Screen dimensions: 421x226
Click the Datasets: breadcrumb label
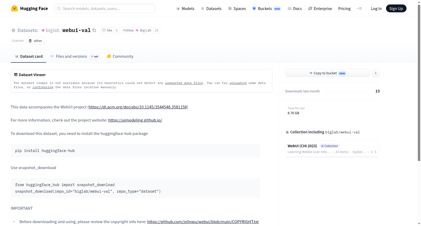pos(28,30)
